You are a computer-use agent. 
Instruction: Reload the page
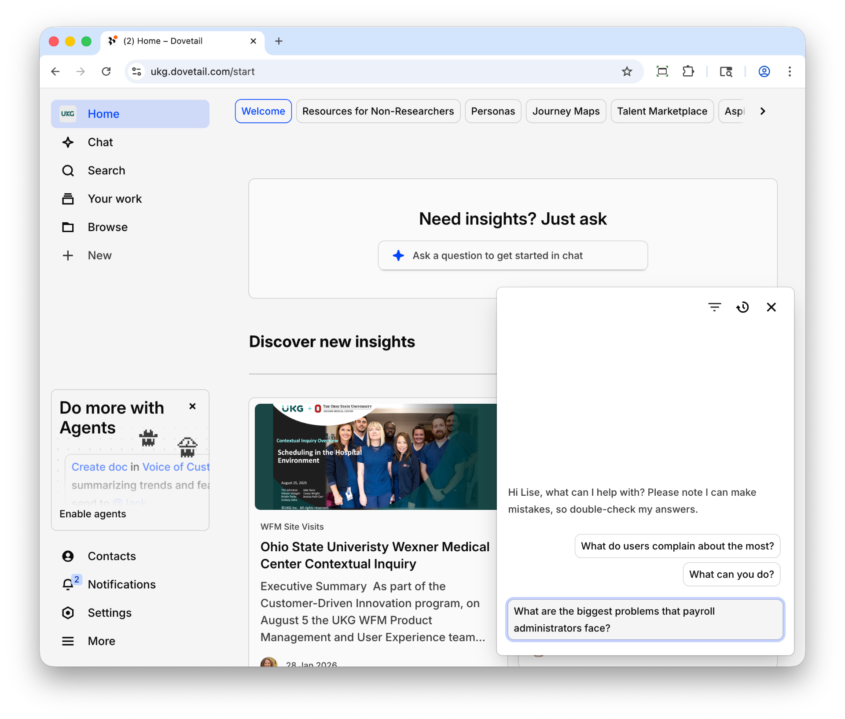[106, 71]
